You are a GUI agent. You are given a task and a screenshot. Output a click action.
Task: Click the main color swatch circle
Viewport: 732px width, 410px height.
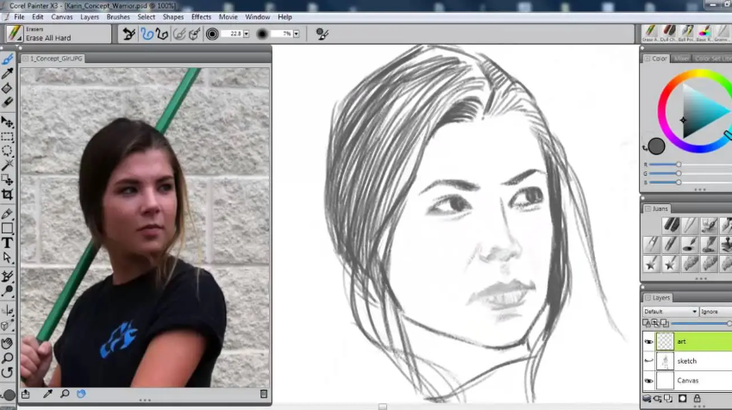pos(656,146)
